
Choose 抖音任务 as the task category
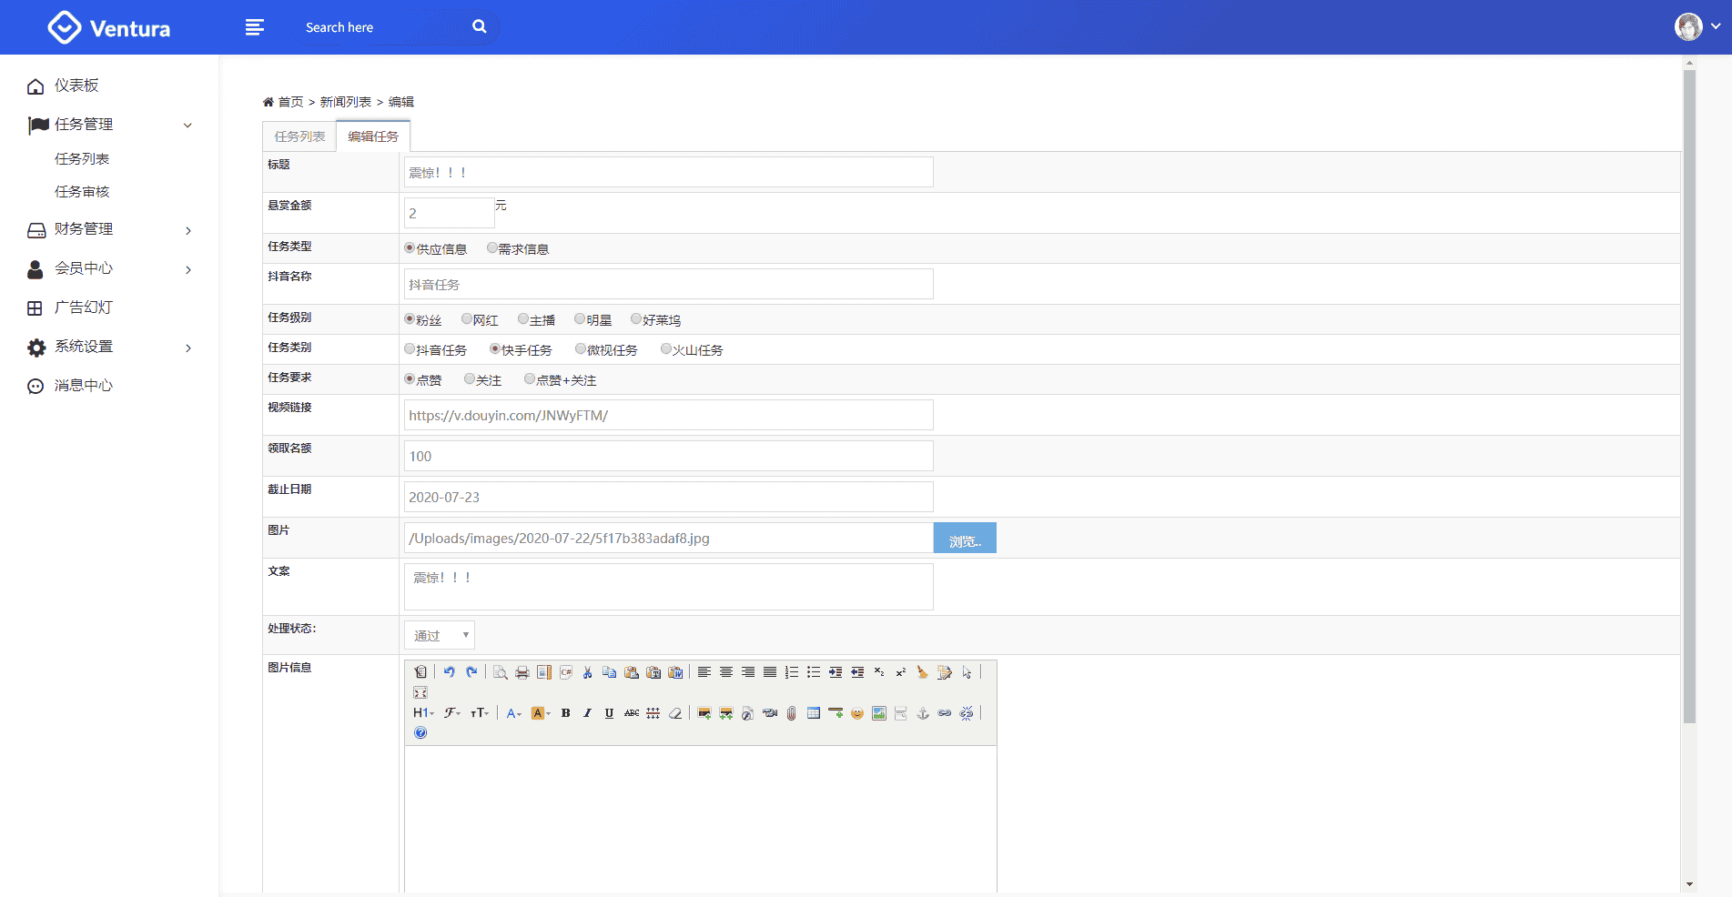click(x=410, y=349)
